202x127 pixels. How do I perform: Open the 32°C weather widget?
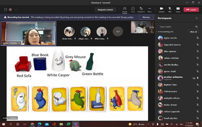[x=137, y=124]
